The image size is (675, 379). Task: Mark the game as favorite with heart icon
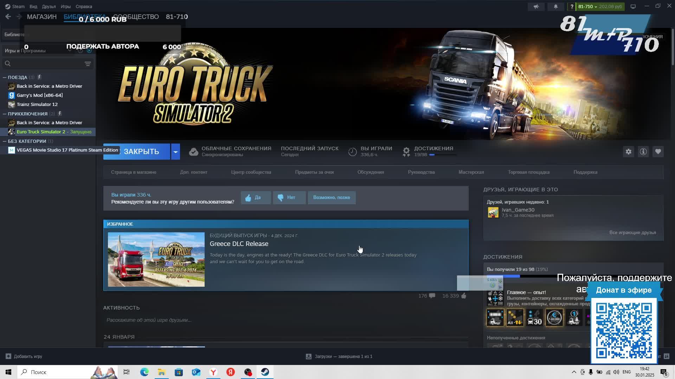click(658, 152)
